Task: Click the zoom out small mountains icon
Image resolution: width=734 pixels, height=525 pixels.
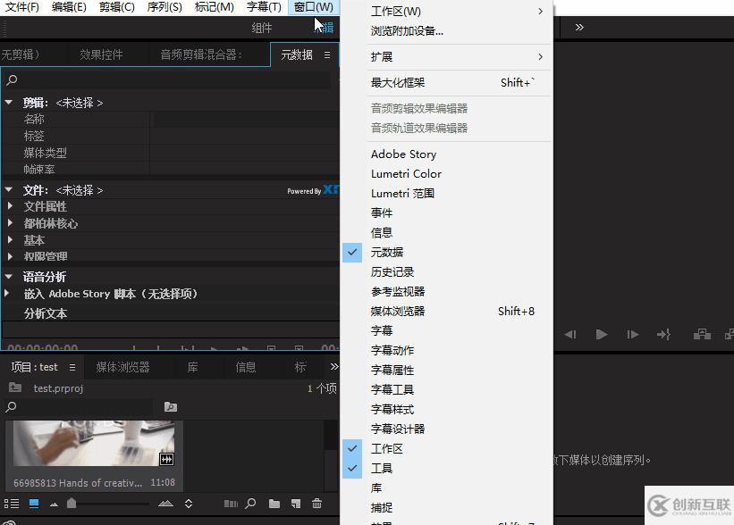Action: tap(54, 504)
